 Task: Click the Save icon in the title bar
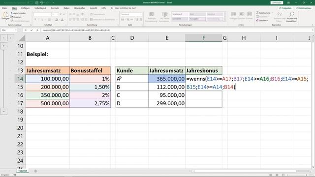[x=37, y=3]
